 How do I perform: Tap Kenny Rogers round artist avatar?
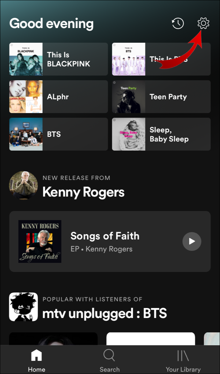click(x=24, y=185)
